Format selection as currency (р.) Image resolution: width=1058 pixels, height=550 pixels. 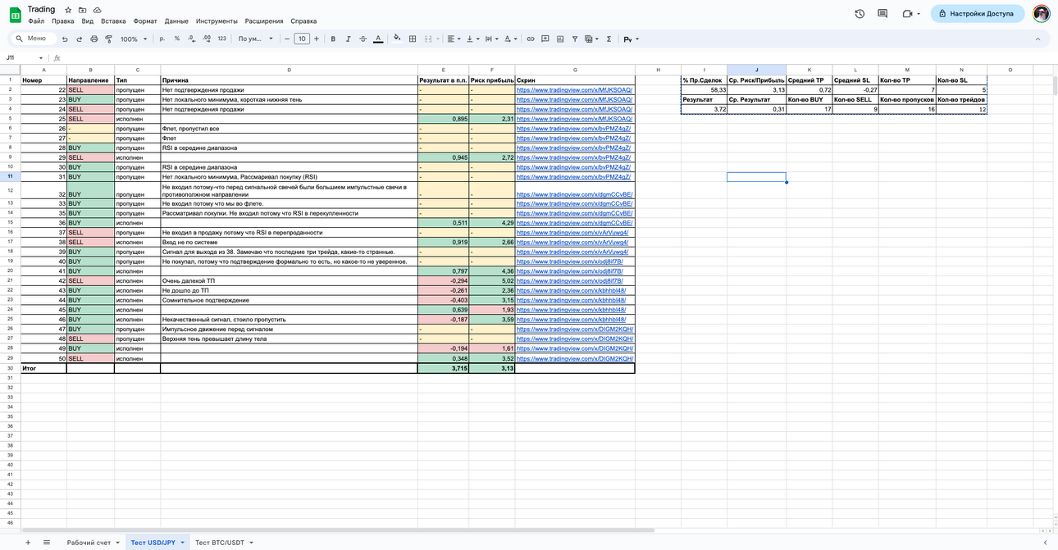(x=162, y=39)
